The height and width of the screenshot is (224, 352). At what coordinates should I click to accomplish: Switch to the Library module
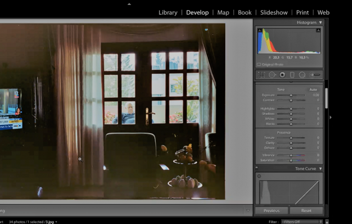point(168,12)
